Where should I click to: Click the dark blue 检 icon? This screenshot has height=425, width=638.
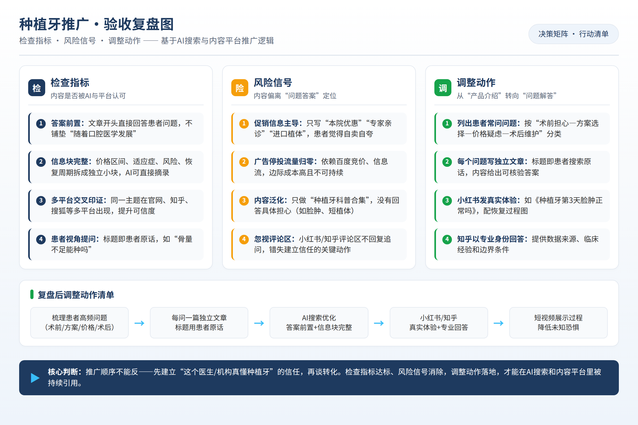[x=37, y=88]
